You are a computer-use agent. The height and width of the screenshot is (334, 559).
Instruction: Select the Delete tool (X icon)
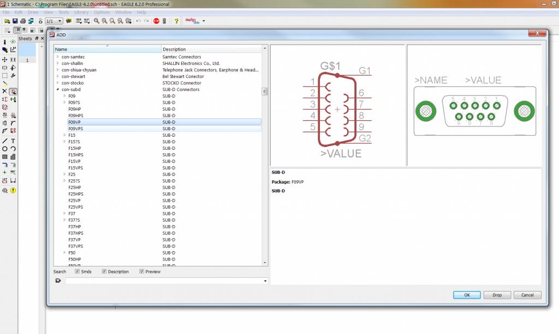pyautogui.click(x=5, y=92)
